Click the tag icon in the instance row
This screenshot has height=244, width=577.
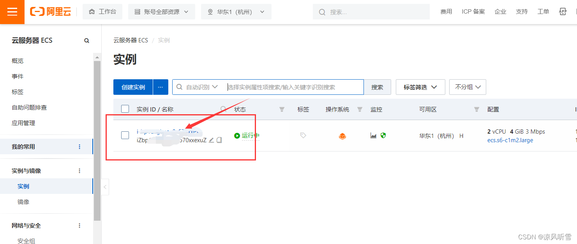click(x=303, y=136)
